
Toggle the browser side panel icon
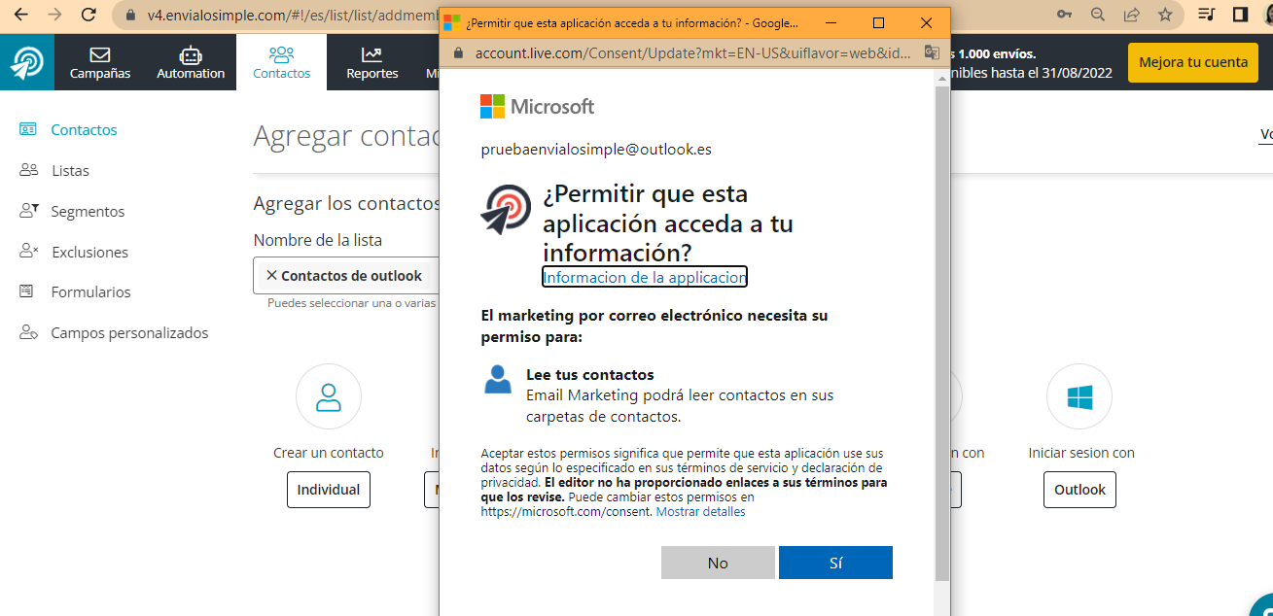[x=1240, y=15]
